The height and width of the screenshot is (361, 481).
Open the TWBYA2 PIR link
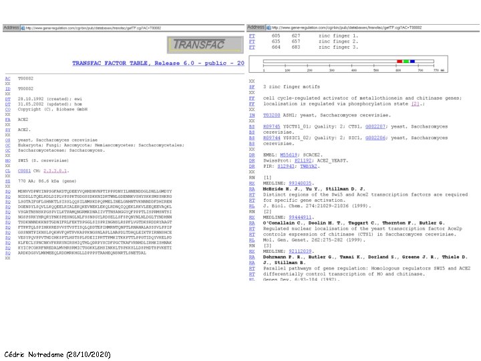308,166
